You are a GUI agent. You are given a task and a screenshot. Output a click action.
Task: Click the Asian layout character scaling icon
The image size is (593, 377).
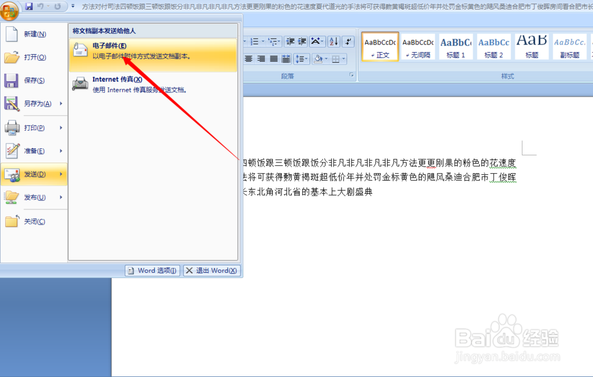click(x=317, y=41)
